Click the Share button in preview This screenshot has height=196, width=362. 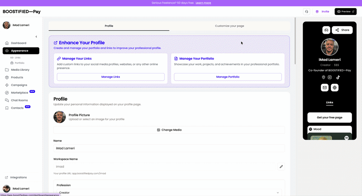(342, 30)
